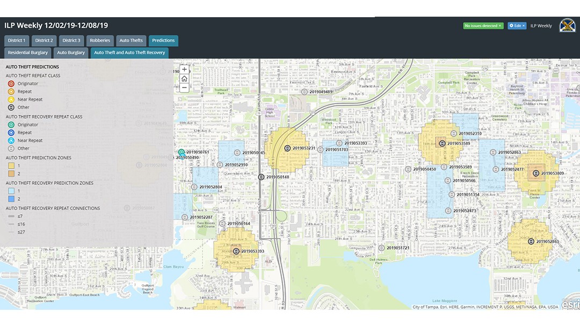Click recovery marker 2019052804
The width and height of the screenshot is (580, 326).
[x=194, y=187]
